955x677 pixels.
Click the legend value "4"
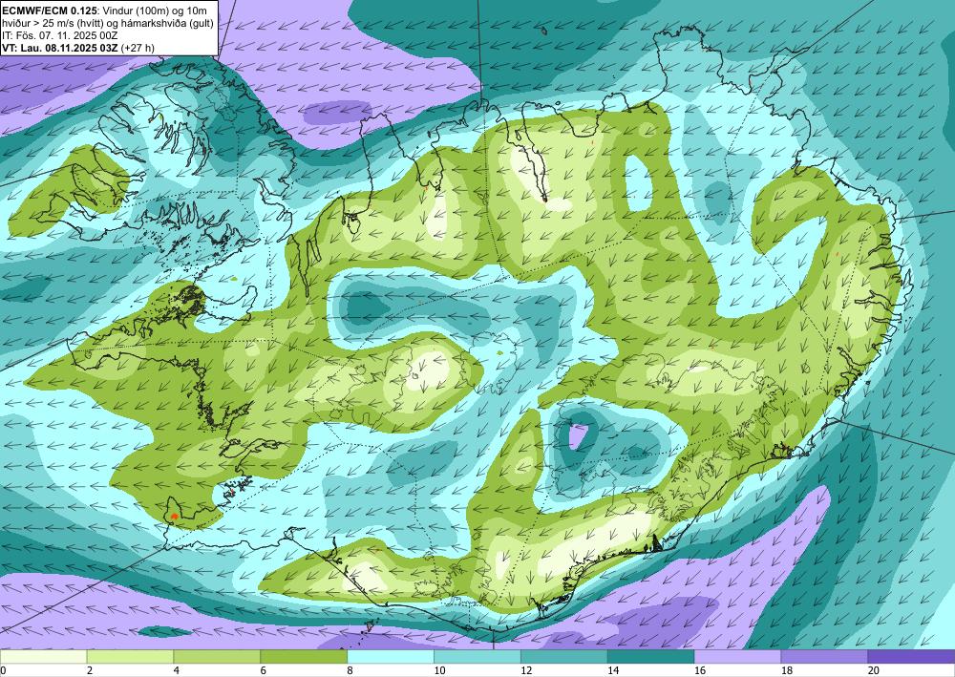177,670
